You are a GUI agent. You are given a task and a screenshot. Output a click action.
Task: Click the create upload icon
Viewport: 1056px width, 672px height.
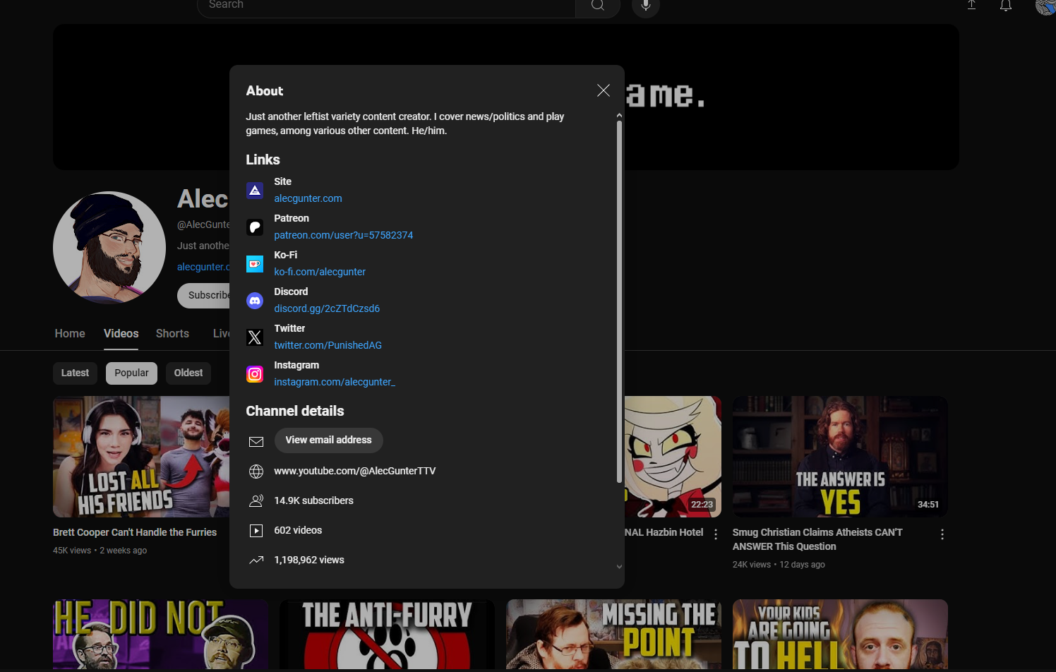click(971, 5)
